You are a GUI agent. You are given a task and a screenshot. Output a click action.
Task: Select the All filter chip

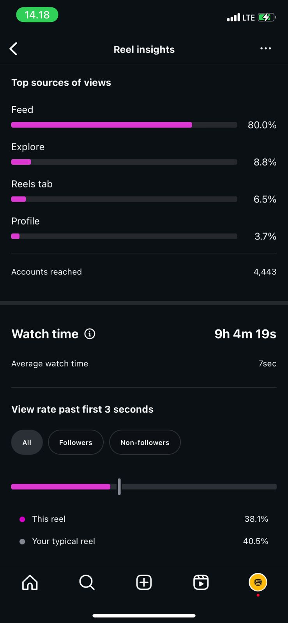tap(27, 442)
